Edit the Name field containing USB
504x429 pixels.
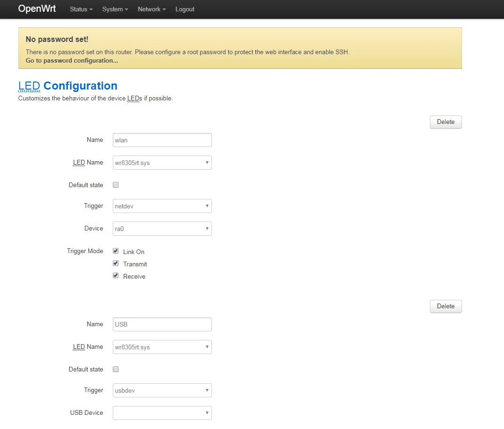(x=162, y=324)
